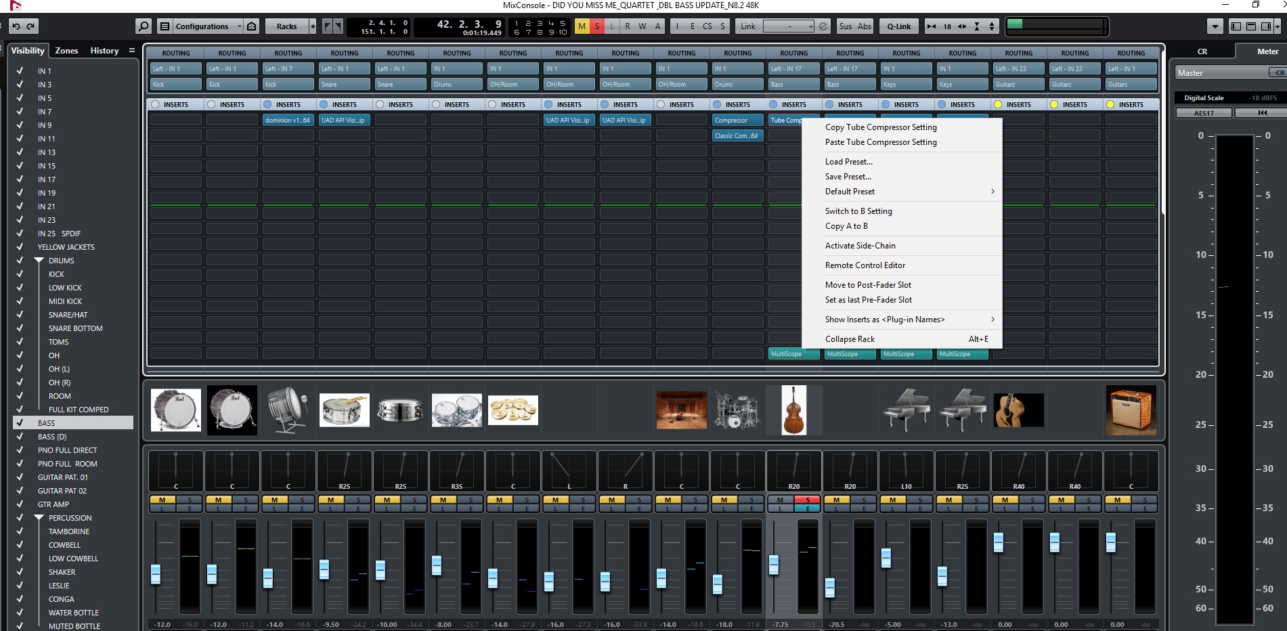Viewport: 1287px width, 631px height.
Task: Switch to the Zones tab
Action: 66,51
